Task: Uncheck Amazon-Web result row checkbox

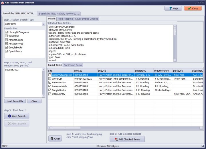Action: 50,86
